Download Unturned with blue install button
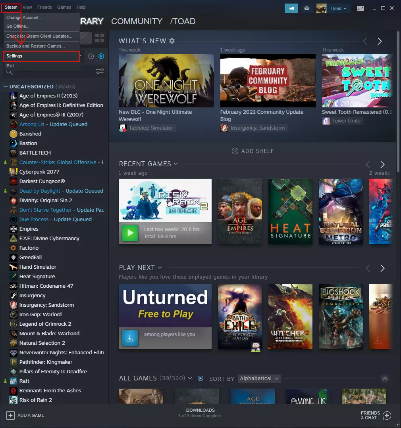 130,338
